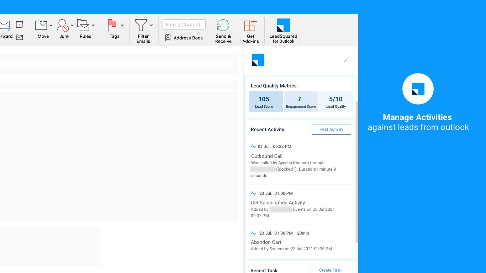Open the Address Book
The width and height of the screenshot is (486, 273).
click(x=184, y=38)
